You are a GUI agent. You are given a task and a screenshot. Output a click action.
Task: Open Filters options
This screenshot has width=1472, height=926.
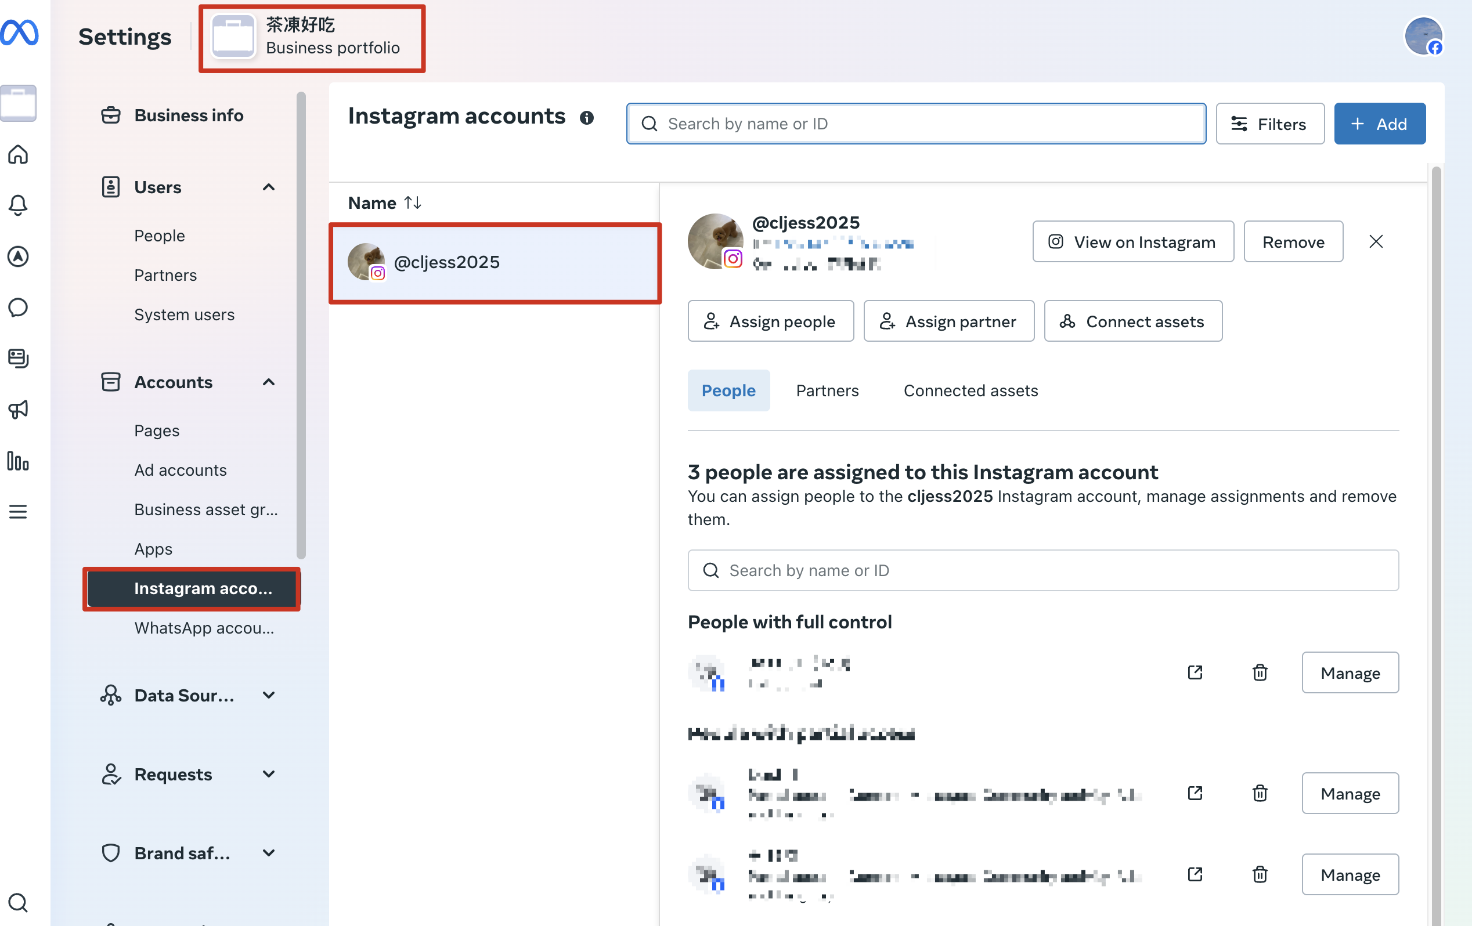point(1269,124)
